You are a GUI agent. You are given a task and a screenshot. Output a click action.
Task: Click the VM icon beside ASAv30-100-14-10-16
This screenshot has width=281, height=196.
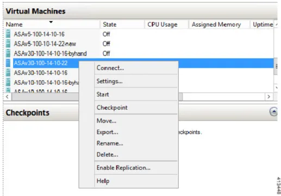[x=8, y=73]
